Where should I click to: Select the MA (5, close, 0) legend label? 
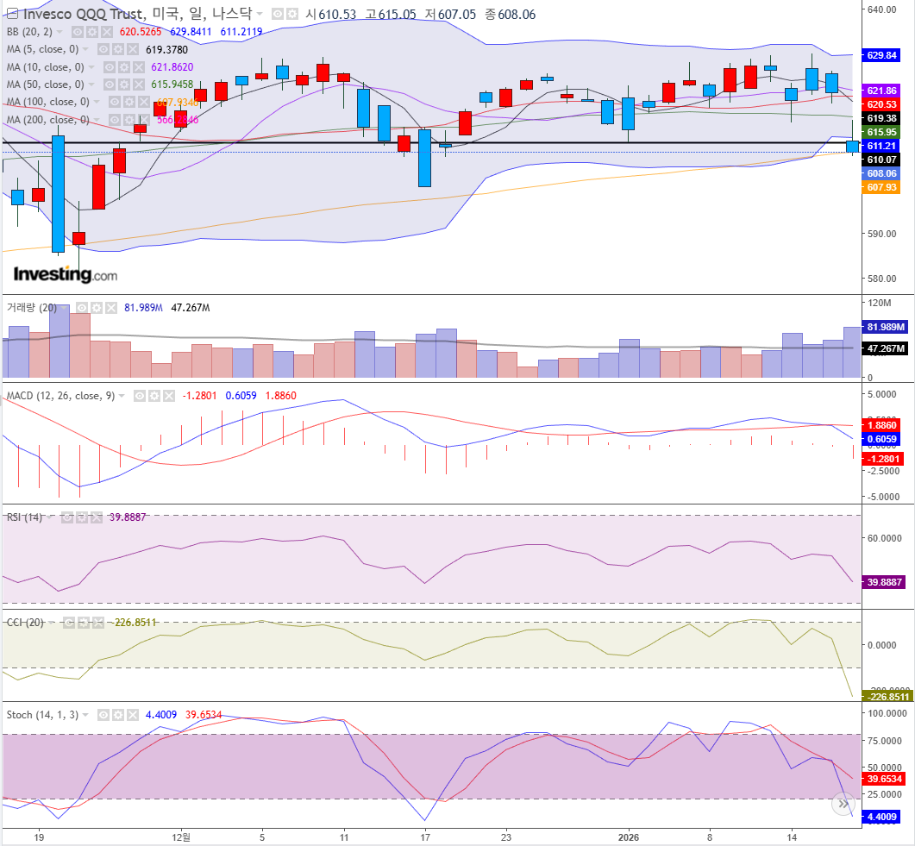[x=42, y=50]
